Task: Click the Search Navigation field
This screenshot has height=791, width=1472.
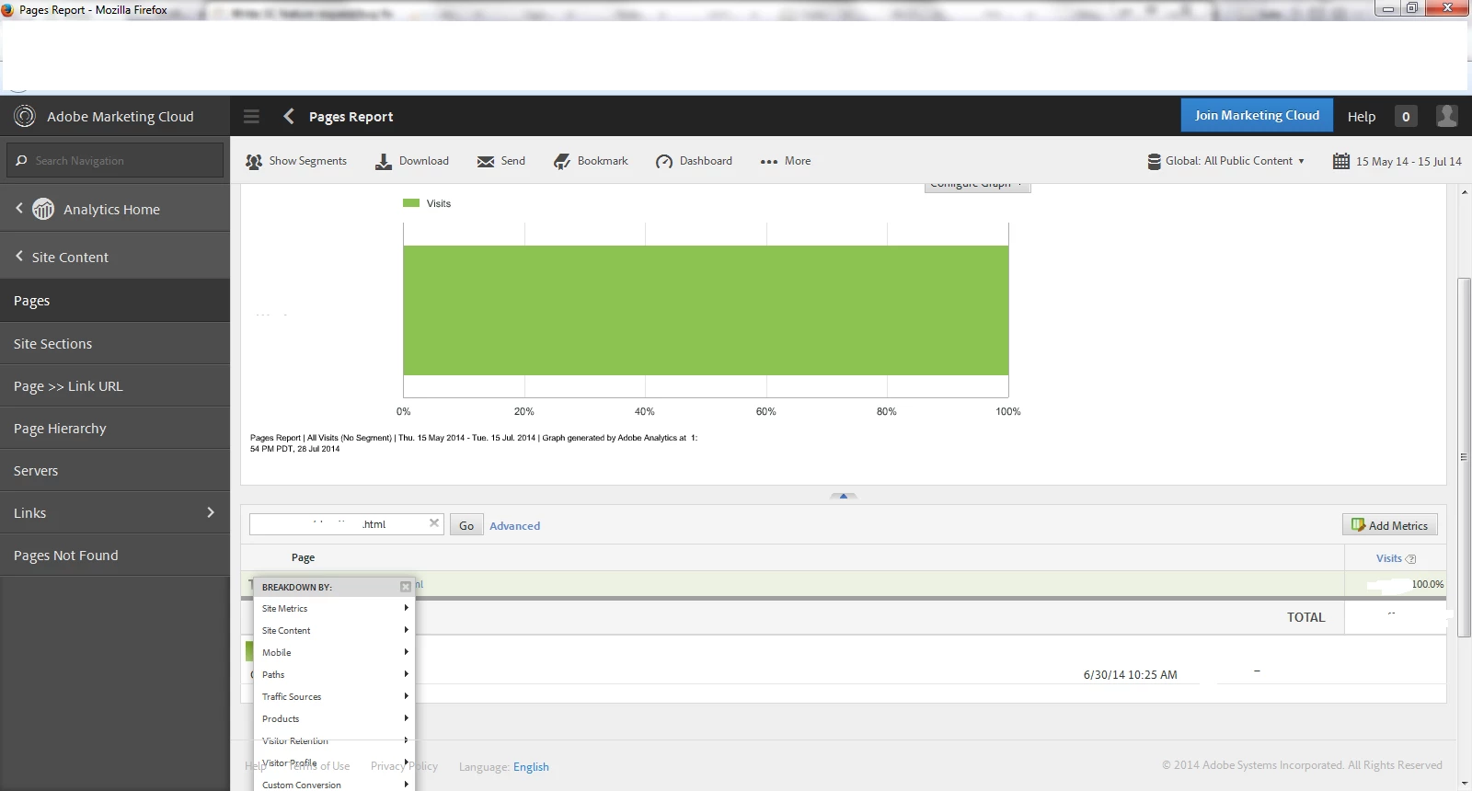Action: pos(115,160)
